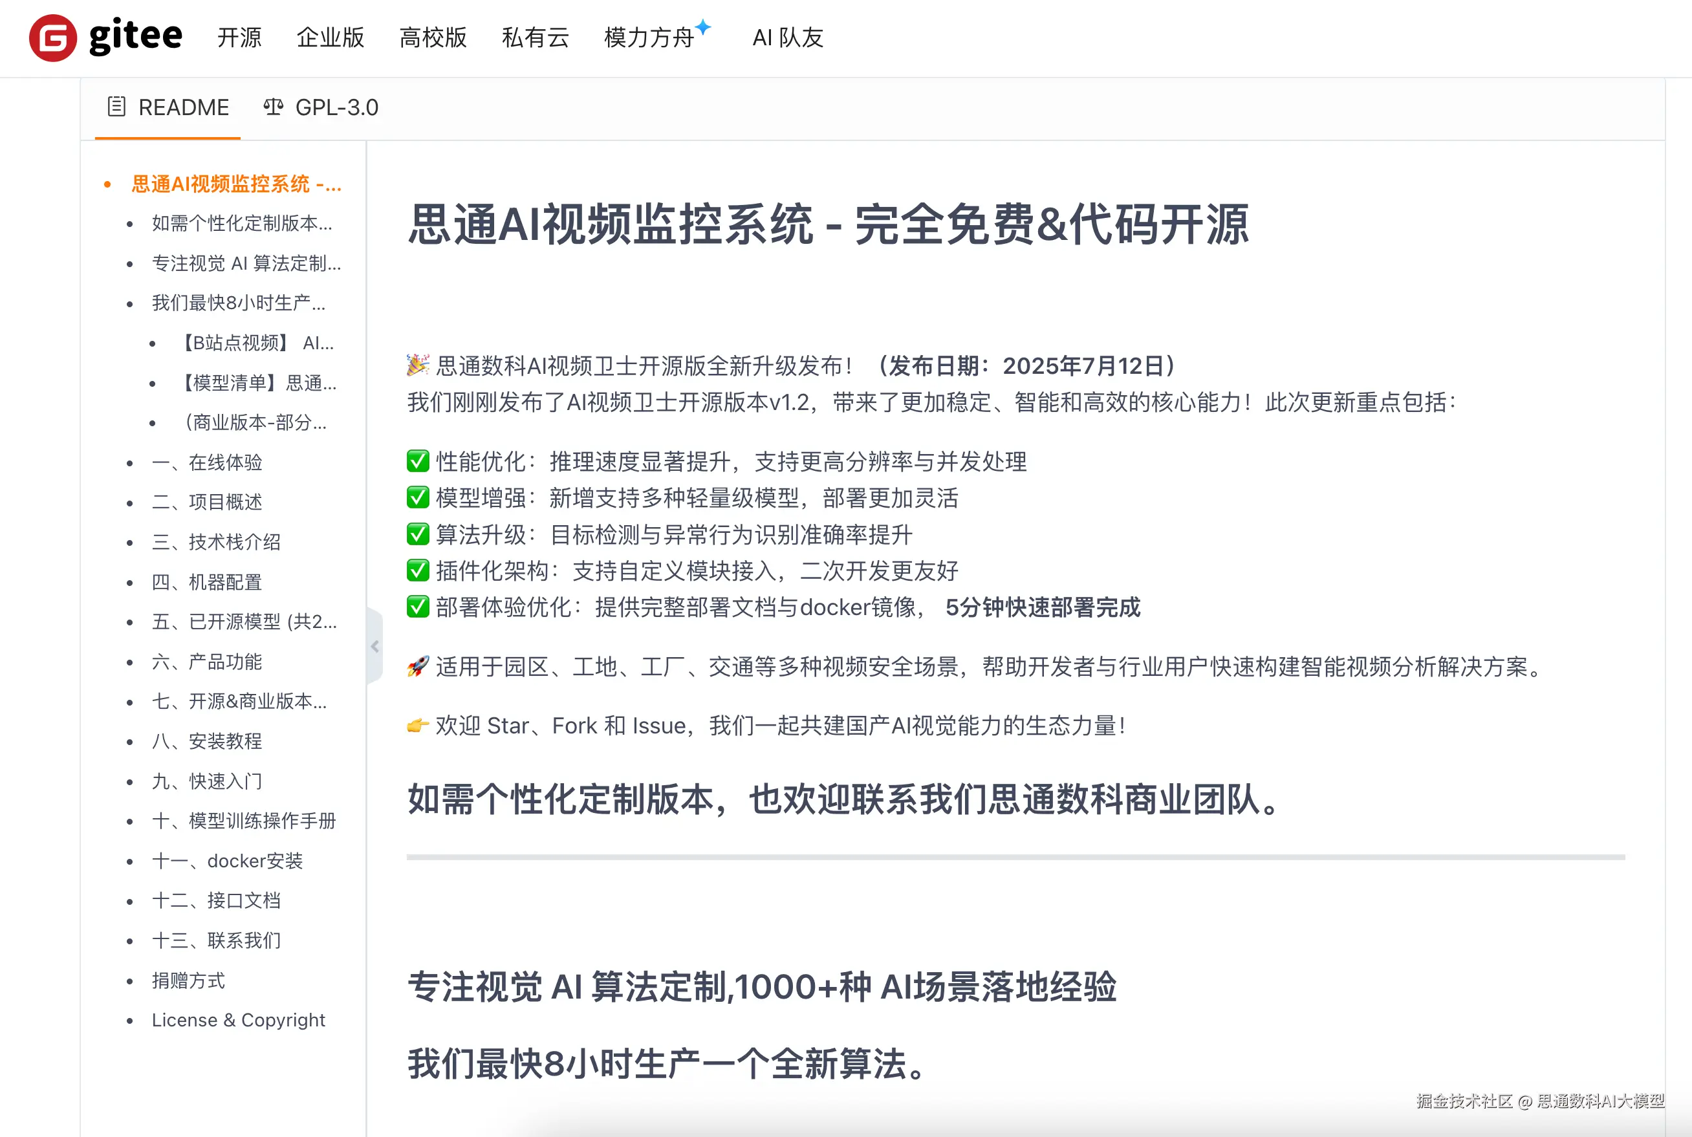Click the green checkmark beside 模型增强
1692x1137 pixels.
418,497
